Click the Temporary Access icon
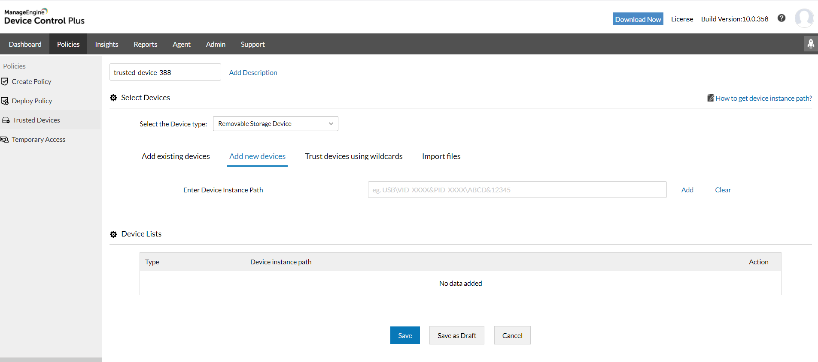 [5, 140]
